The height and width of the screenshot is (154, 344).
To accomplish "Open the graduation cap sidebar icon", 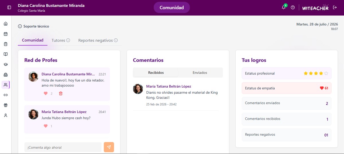I will 5,64.
